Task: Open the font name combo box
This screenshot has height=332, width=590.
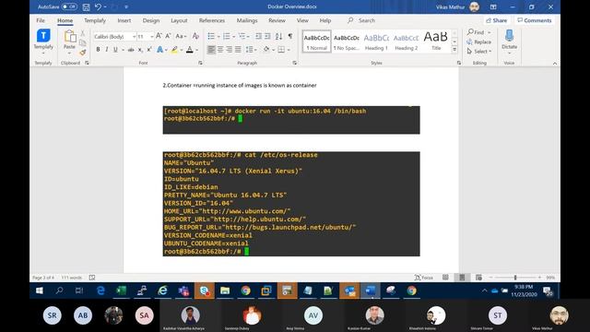Action: (x=114, y=37)
